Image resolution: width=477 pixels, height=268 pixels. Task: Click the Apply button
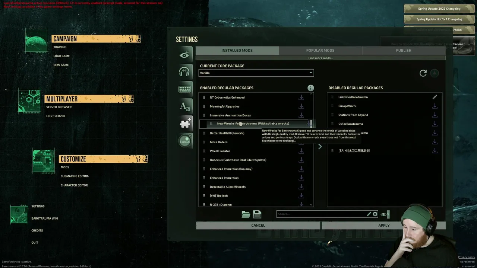(x=384, y=226)
